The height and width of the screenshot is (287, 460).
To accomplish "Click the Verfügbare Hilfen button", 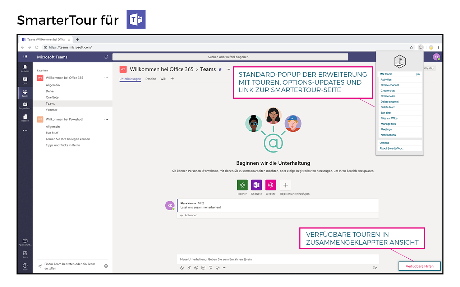I will [x=419, y=266].
